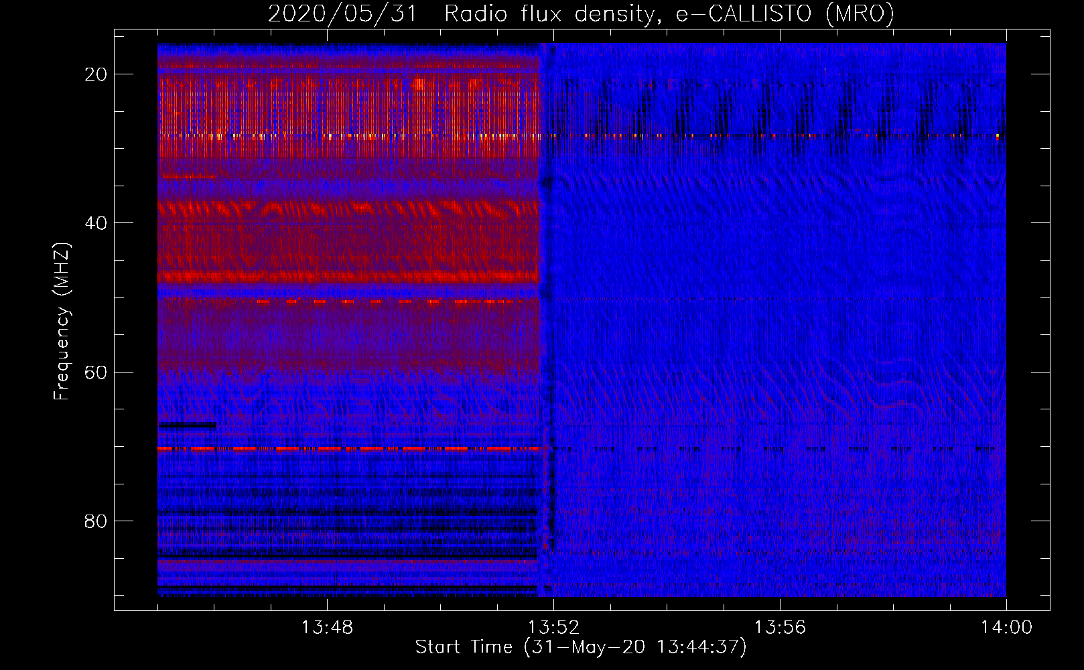This screenshot has width=1084, height=670.
Task: Click the '40' frequency tick label
Action: tap(96, 223)
